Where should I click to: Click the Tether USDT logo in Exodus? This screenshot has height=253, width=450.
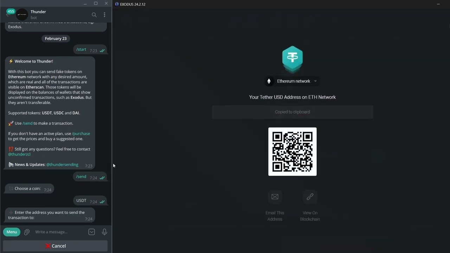click(x=292, y=59)
